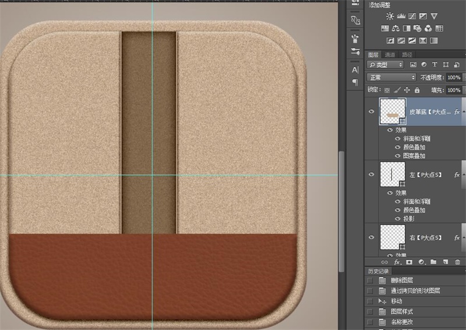The image size is (466, 330).
Task: Switch to the 路径 tab
Action: tap(407, 55)
